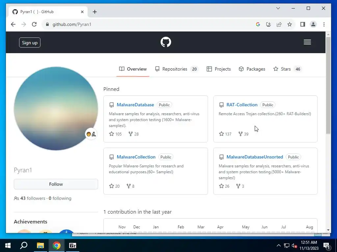Open the notification center icon

(326, 245)
